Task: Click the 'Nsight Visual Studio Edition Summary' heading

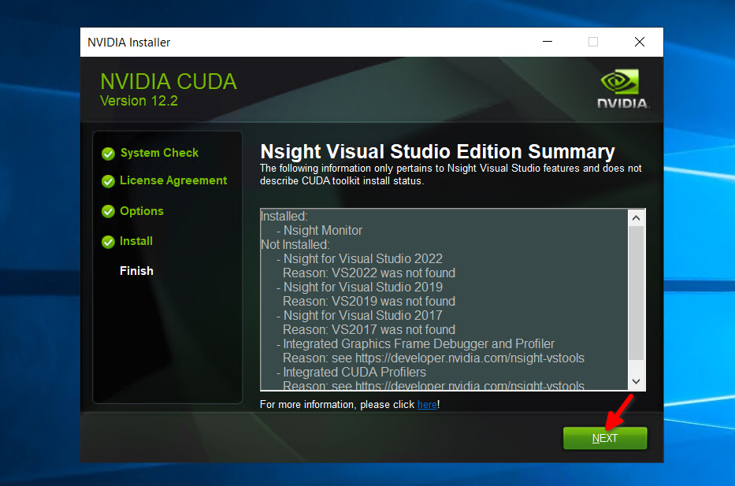Action: [437, 151]
